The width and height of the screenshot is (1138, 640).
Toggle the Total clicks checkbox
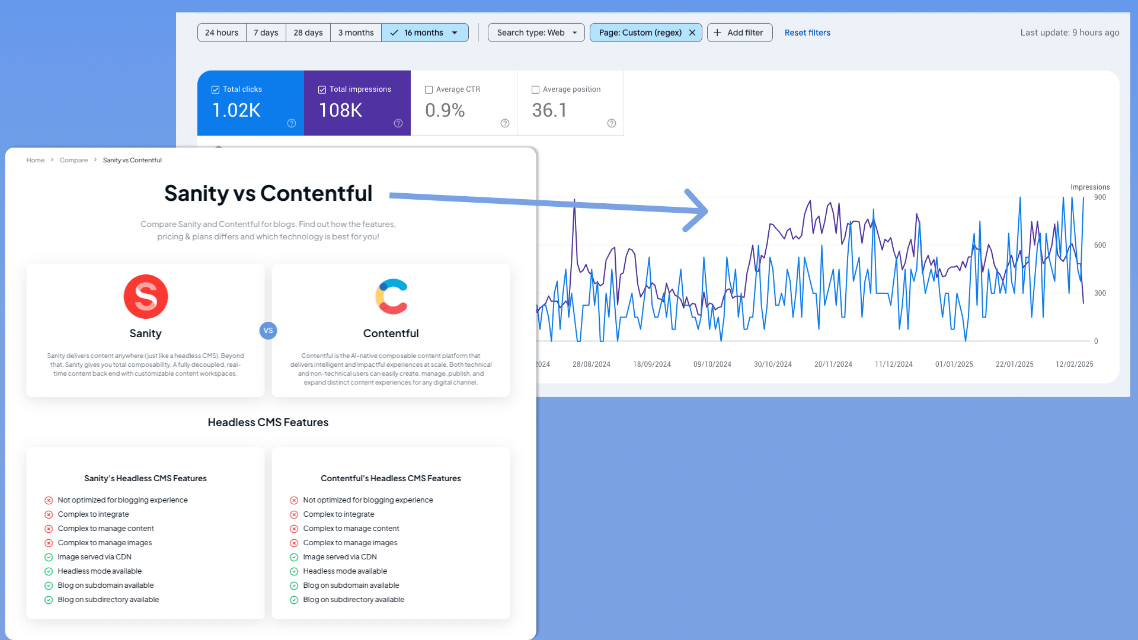(216, 89)
